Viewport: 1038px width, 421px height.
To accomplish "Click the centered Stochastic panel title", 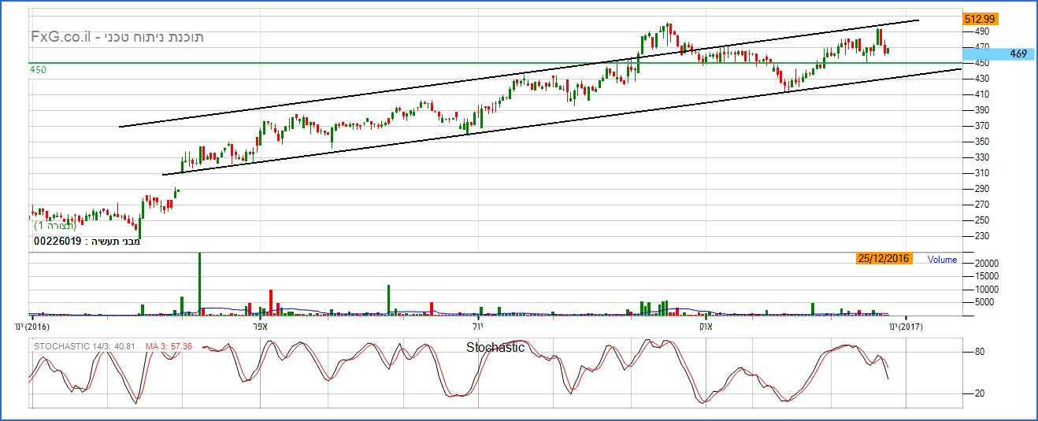I will click(495, 347).
